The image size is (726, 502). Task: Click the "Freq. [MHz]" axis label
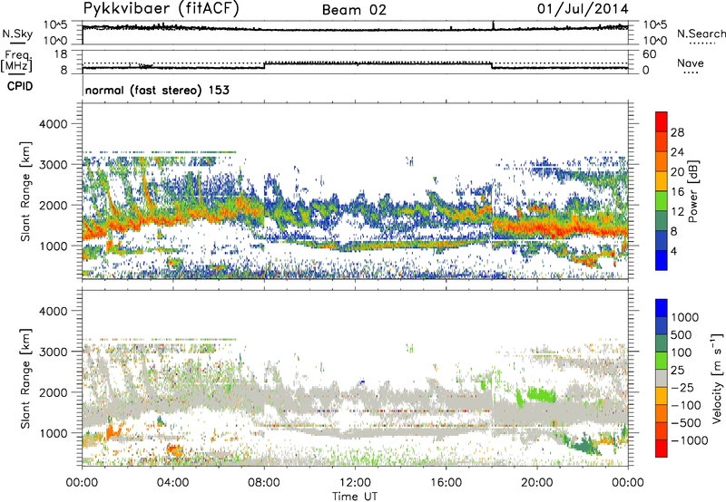(16, 61)
